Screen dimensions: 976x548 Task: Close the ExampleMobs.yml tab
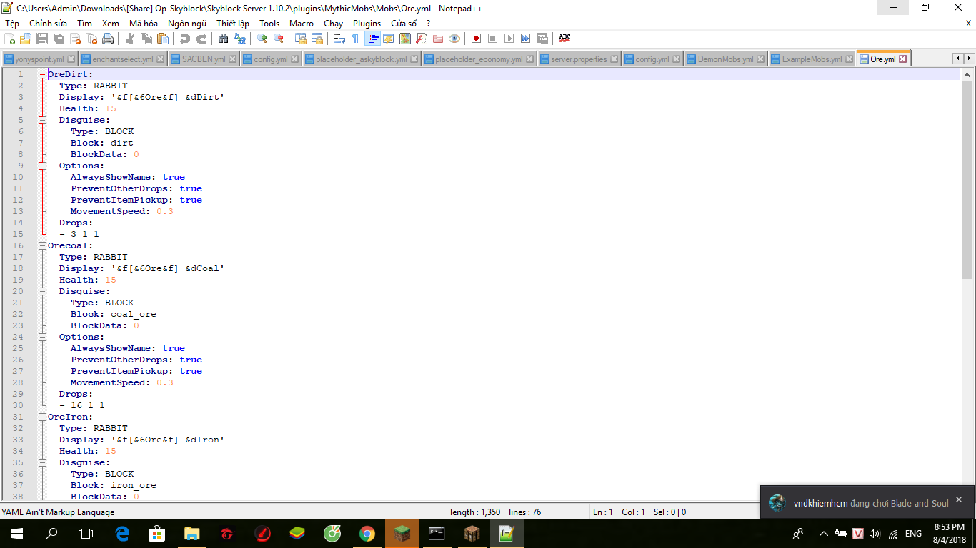pyautogui.click(x=850, y=59)
